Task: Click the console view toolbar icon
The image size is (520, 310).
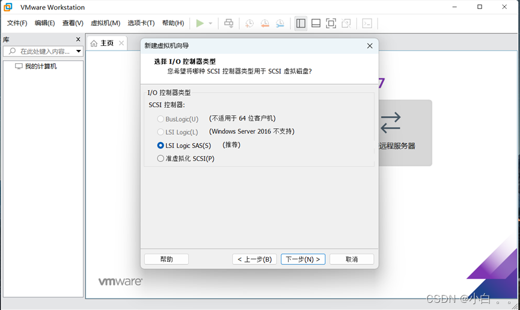Action: click(x=367, y=23)
